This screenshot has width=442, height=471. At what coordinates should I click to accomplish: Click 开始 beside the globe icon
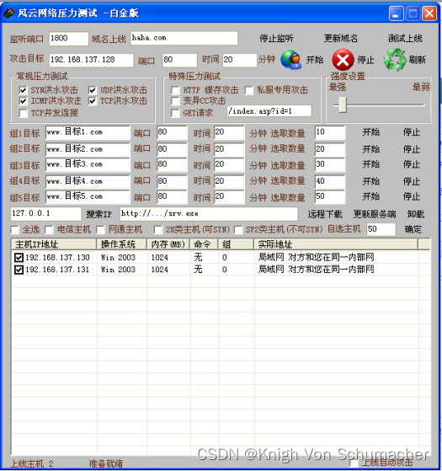tap(315, 60)
